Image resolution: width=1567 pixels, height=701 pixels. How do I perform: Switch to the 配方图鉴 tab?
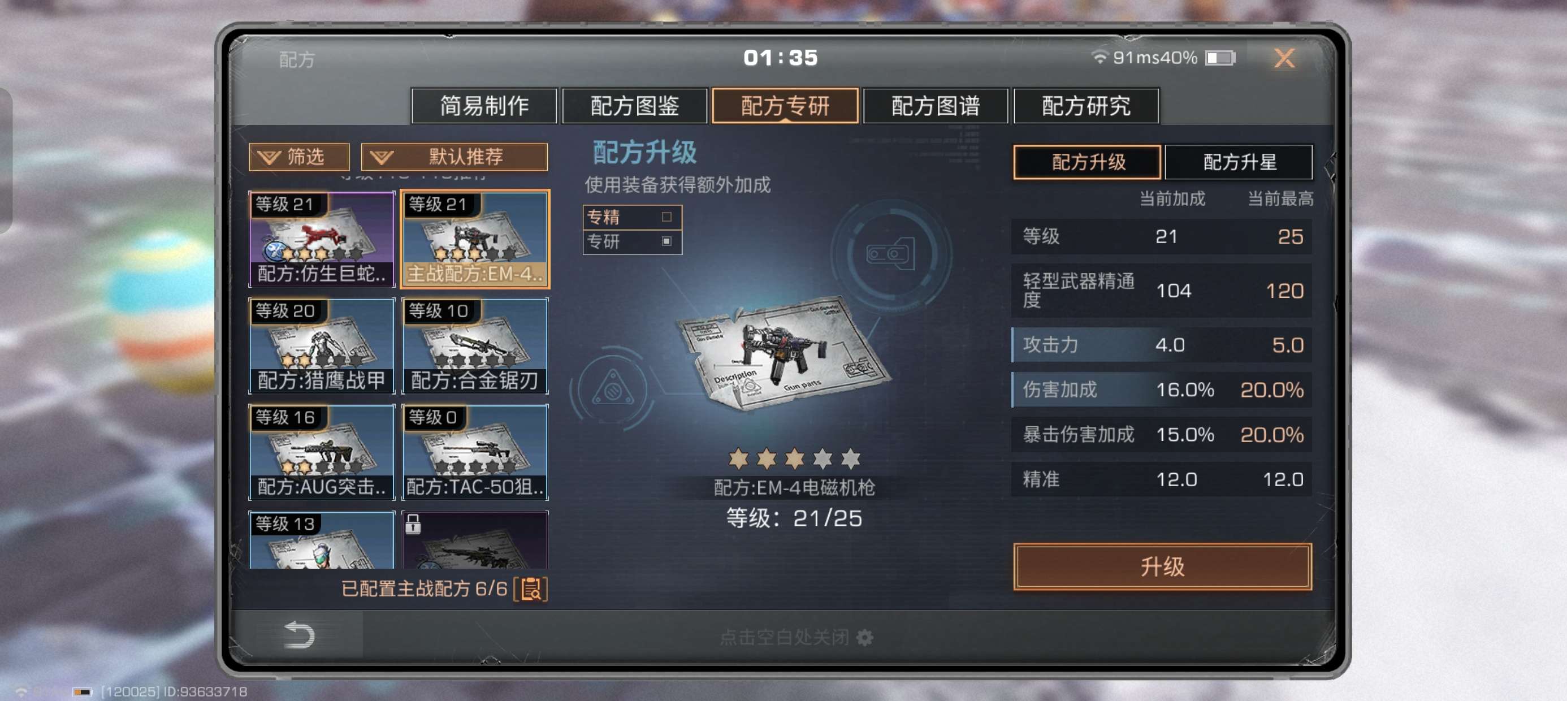634,106
